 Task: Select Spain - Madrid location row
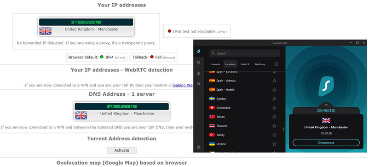[243, 90]
